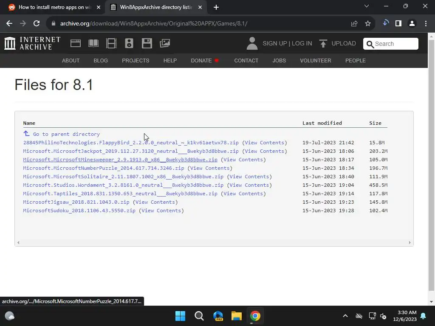The image size is (435, 326).
Task: Click the Internet Archive logo
Action: pos(32,43)
